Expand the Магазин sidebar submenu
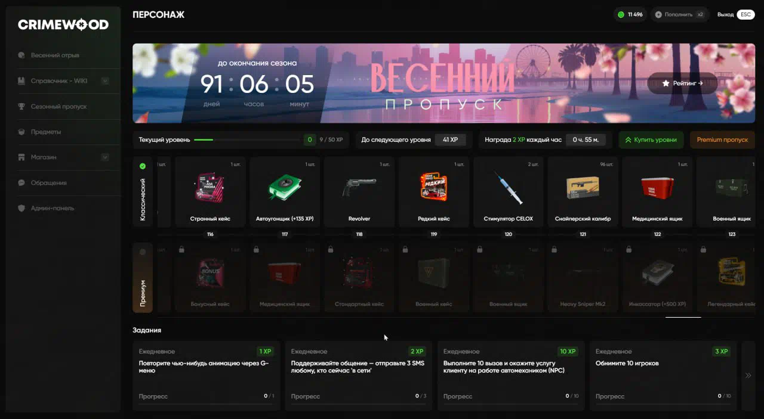The image size is (764, 419). tap(105, 157)
